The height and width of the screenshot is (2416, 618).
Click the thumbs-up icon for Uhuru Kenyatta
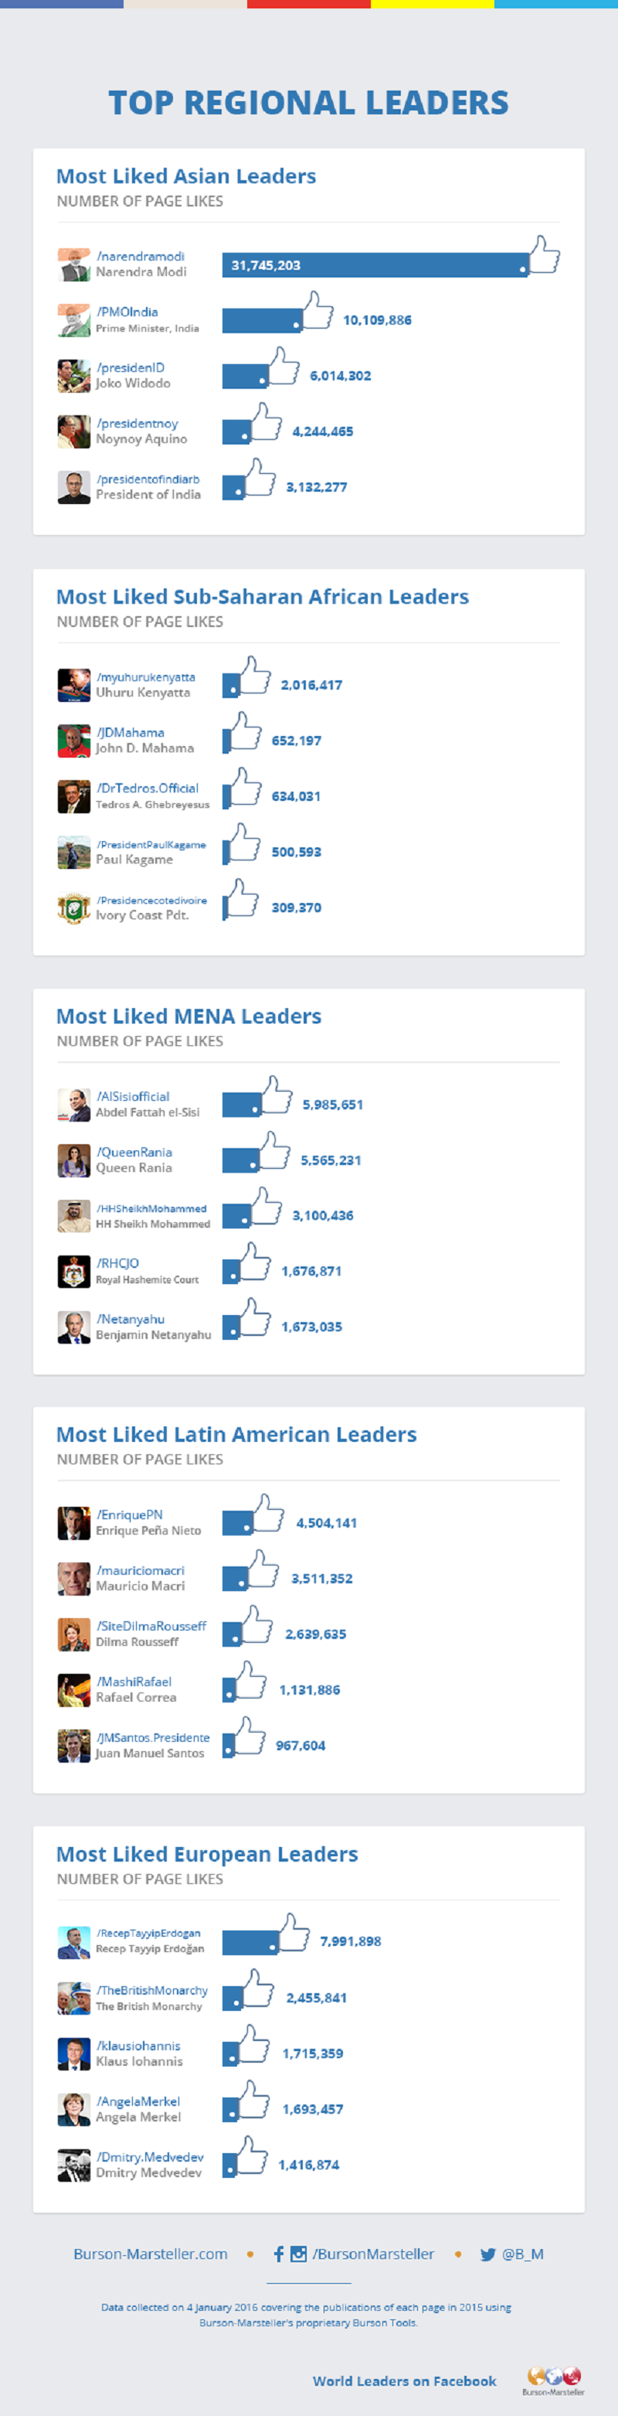click(x=253, y=675)
